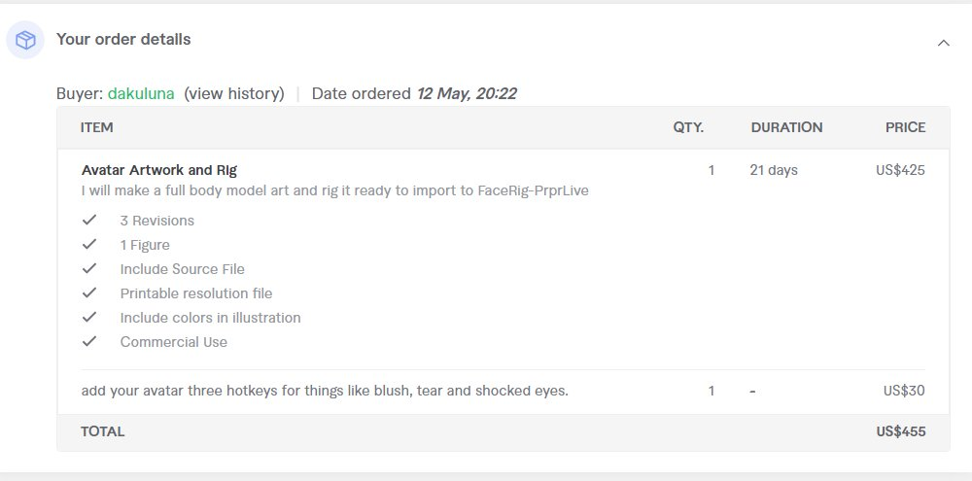Click the Include Source File checkmark

click(x=89, y=268)
